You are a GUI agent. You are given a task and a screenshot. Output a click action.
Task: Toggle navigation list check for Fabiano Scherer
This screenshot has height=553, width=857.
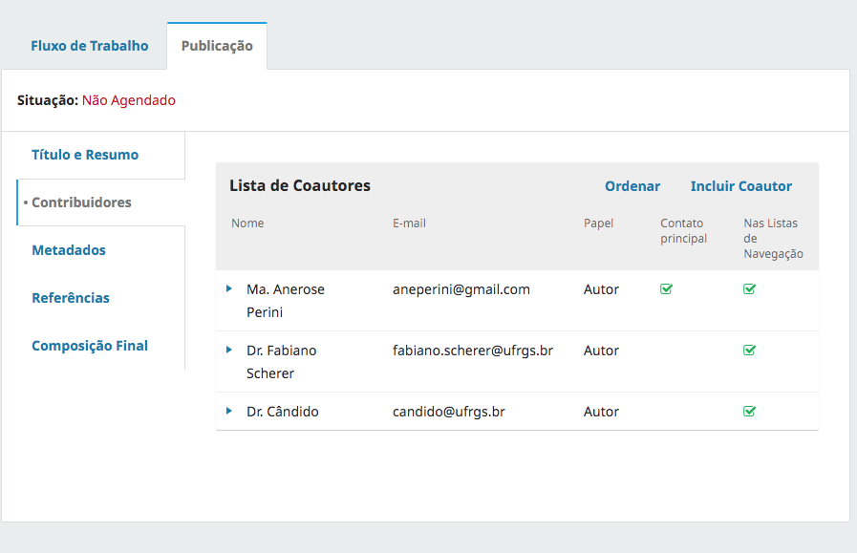click(750, 351)
